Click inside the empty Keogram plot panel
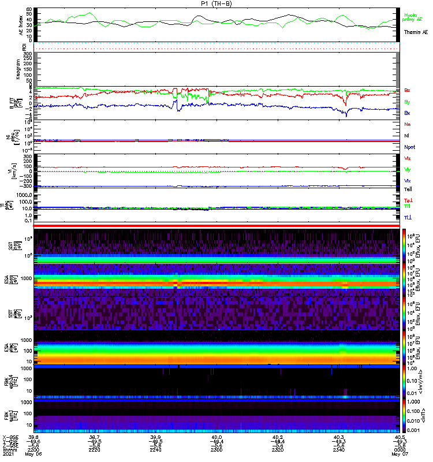Image resolution: width=433 pixels, height=462 pixels. 216,69
